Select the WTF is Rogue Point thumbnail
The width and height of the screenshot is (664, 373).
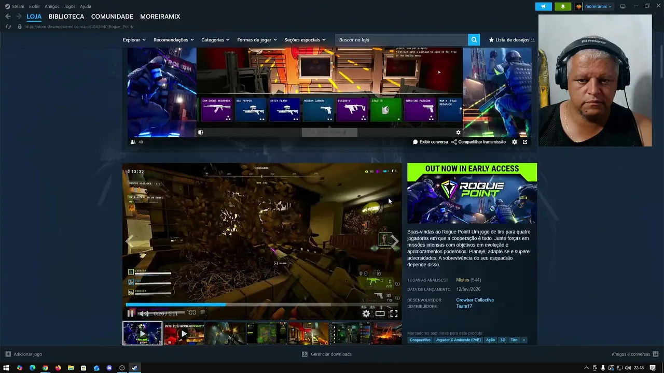tap(184, 334)
